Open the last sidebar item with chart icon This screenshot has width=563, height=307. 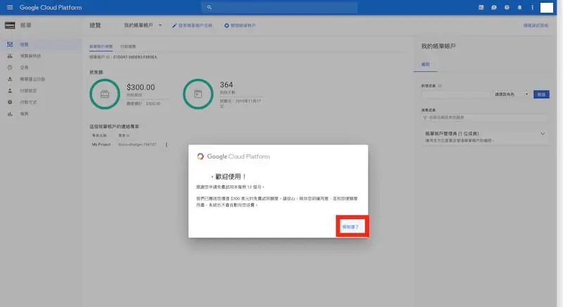(x=41, y=114)
